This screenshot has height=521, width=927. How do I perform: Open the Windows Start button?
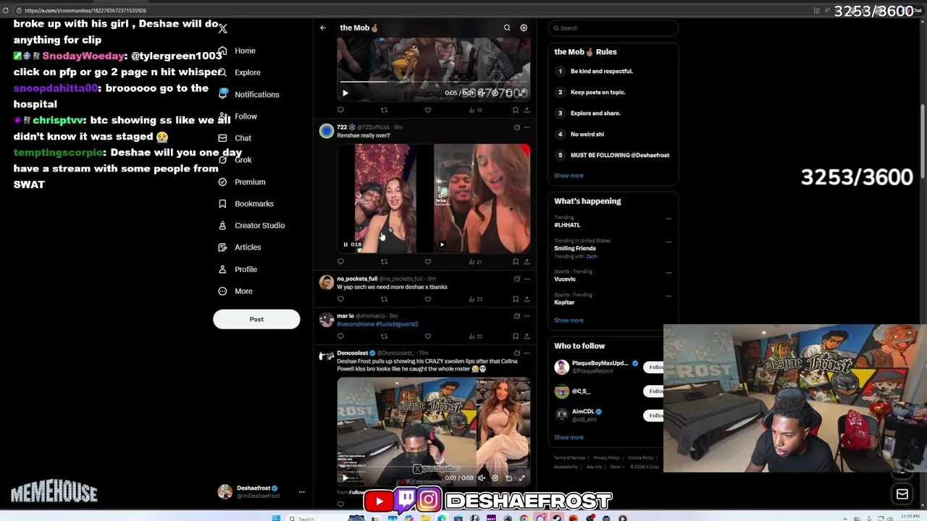(276, 518)
